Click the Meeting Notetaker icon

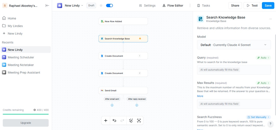[4, 65]
